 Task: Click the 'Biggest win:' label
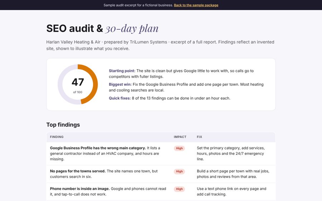coord(120,84)
